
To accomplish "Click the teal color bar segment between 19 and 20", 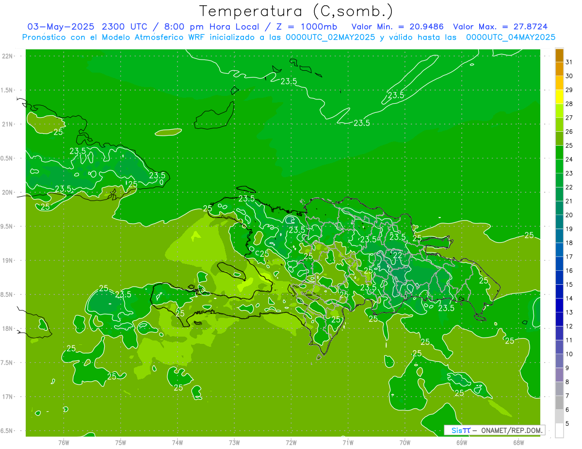I will point(559,222).
